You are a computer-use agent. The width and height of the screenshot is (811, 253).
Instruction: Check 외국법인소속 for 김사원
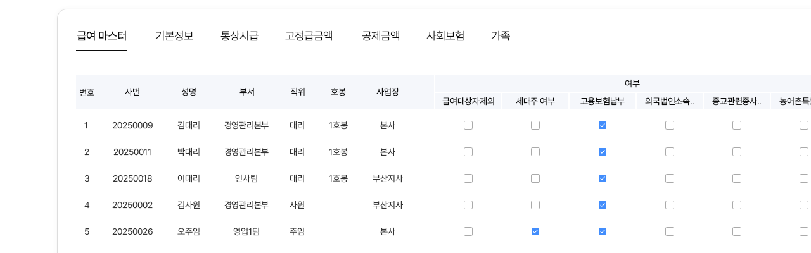click(670, 205)
